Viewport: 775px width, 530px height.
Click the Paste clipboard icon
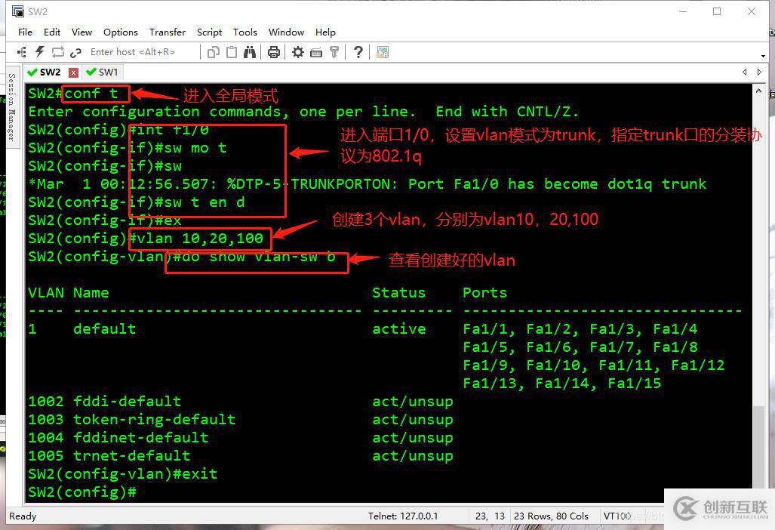[232, 52]
